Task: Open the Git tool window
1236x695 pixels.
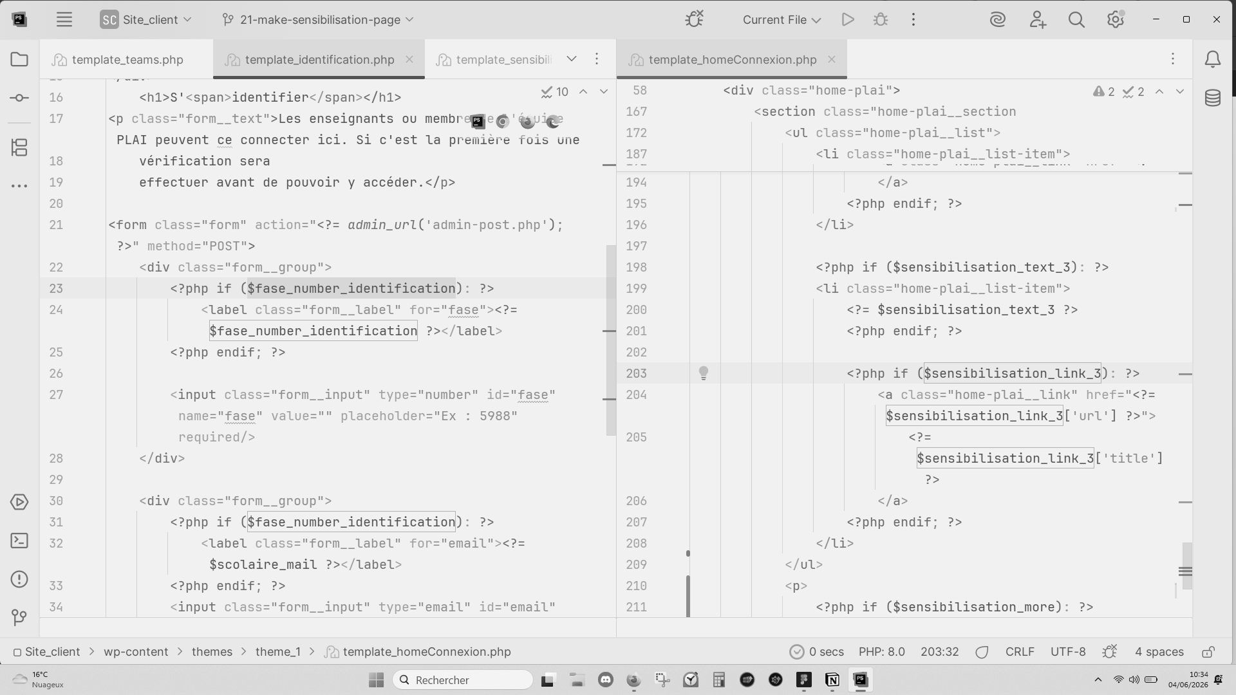Action: pos(19,618)
